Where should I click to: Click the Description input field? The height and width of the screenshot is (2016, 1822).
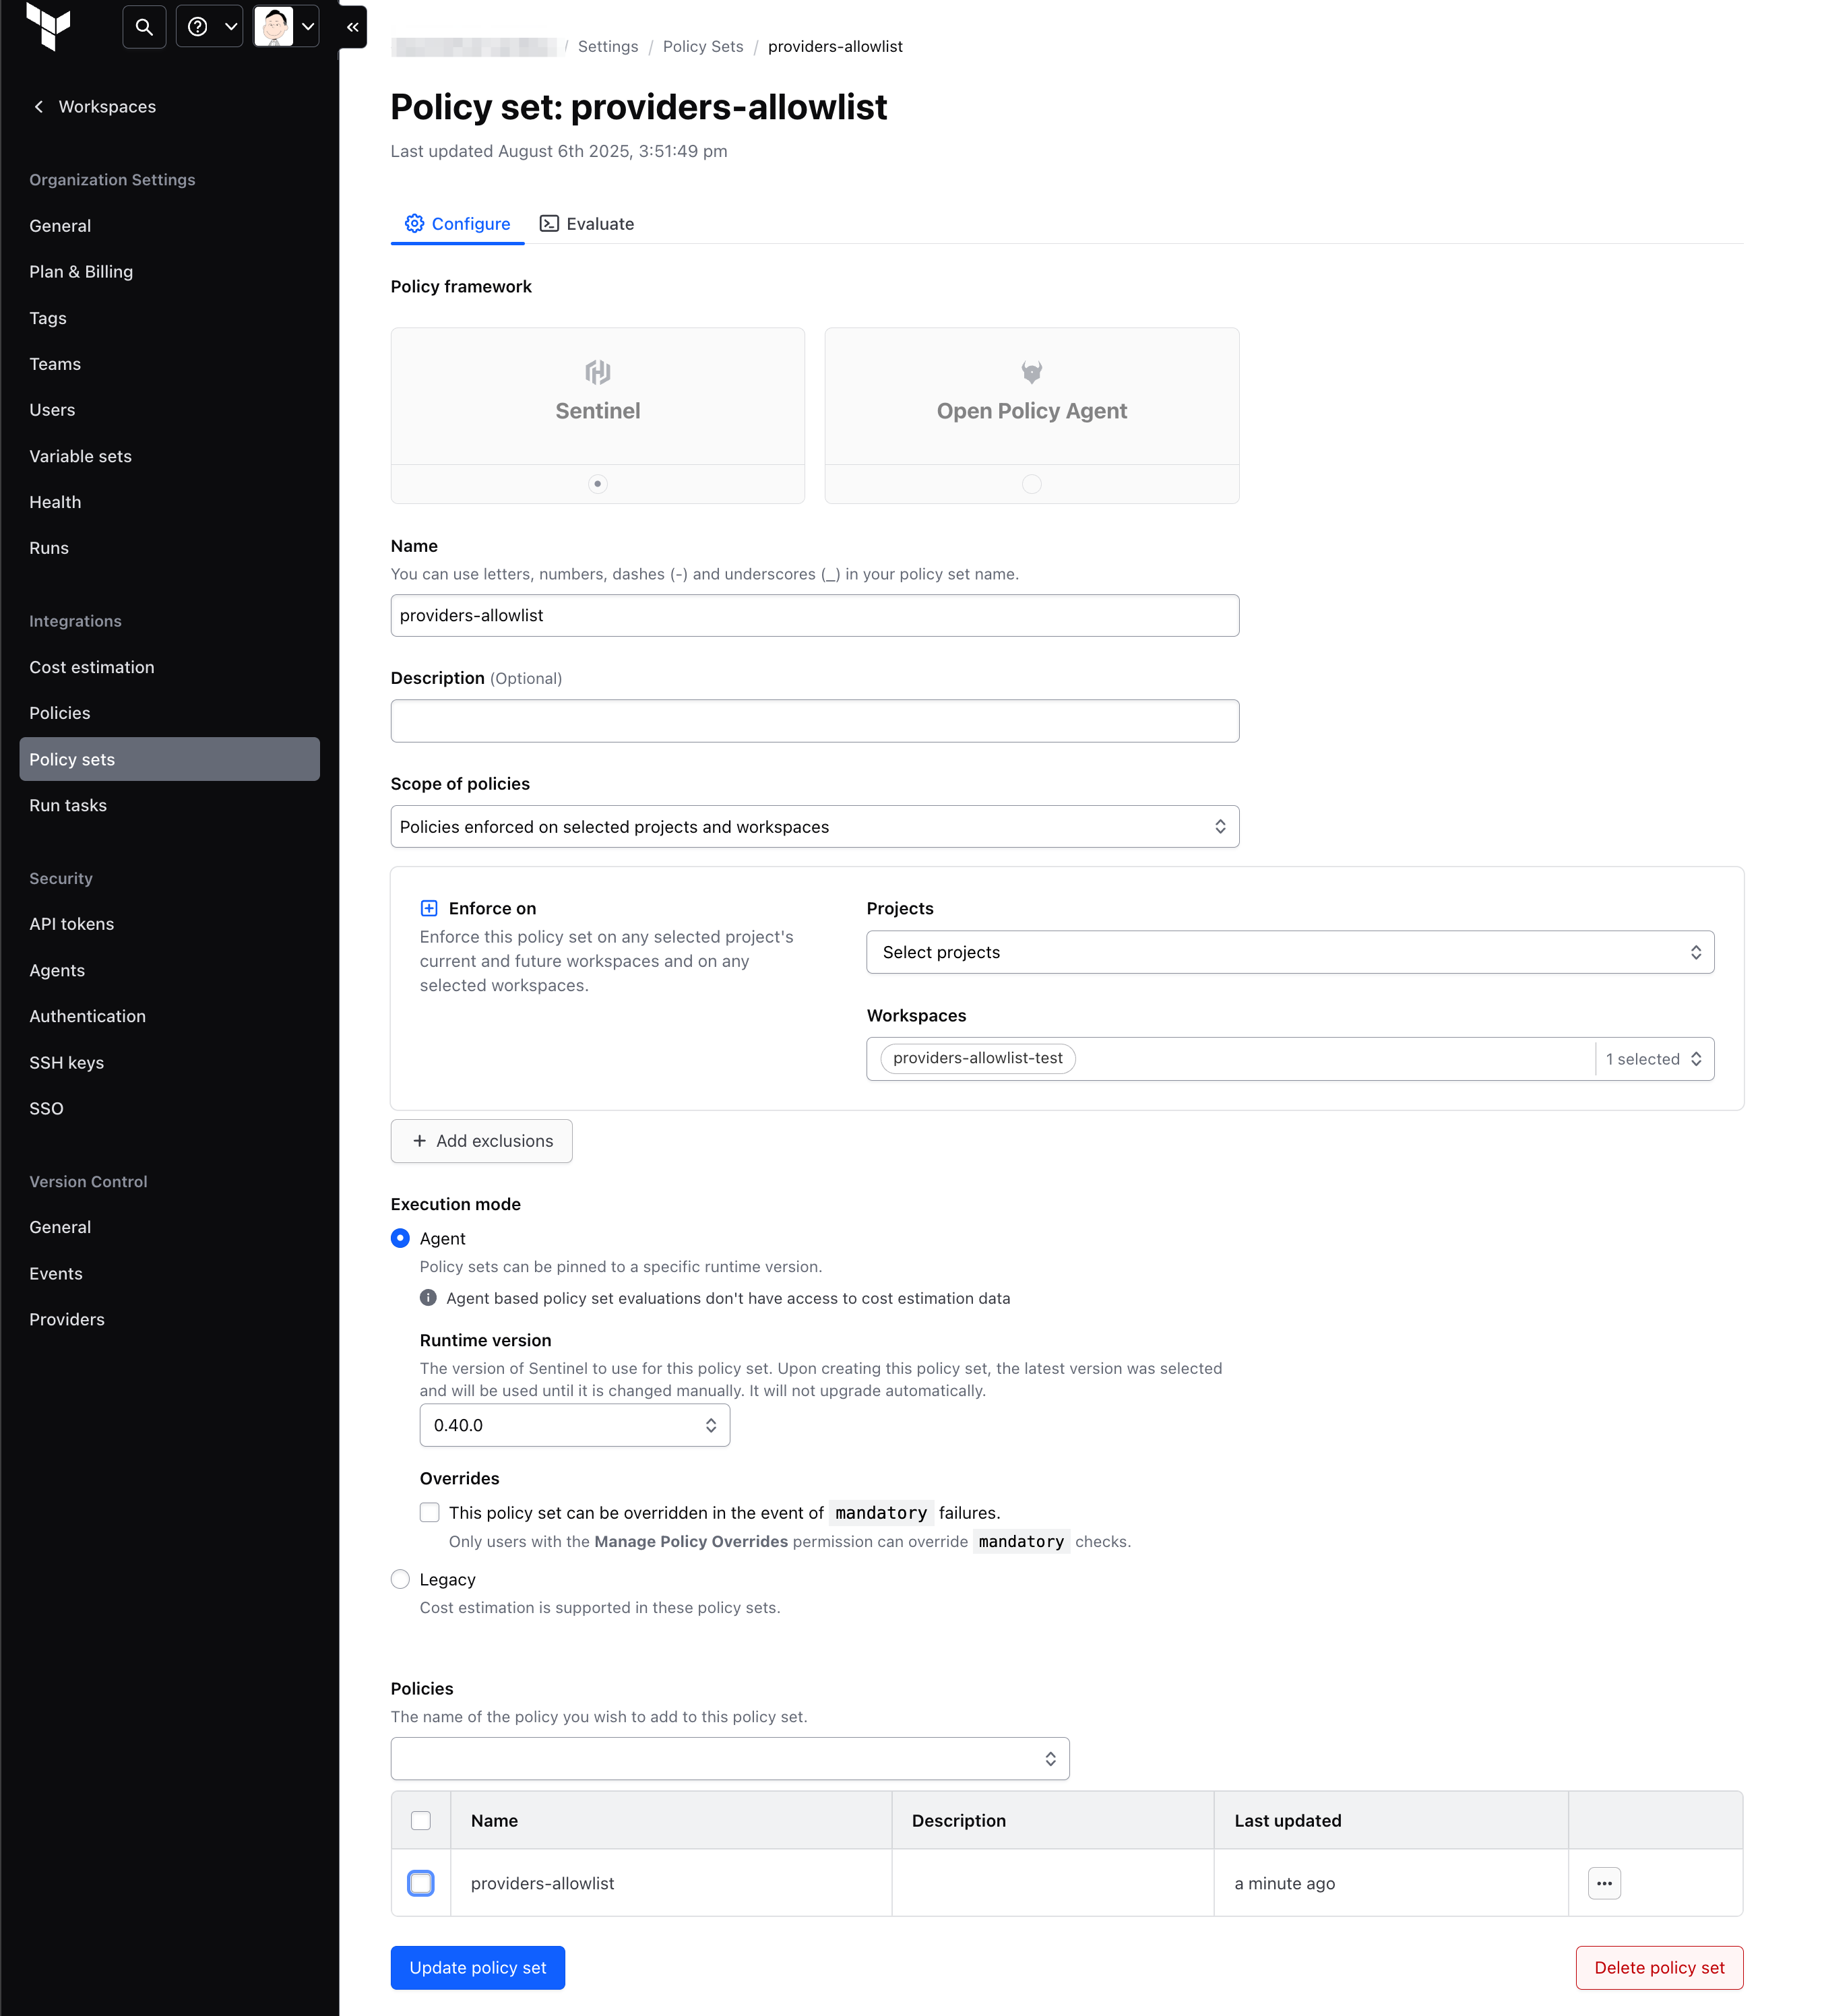point(814,720)
